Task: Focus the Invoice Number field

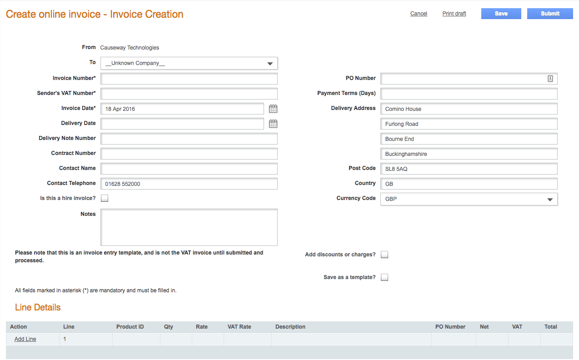Action: click(189, 79)
